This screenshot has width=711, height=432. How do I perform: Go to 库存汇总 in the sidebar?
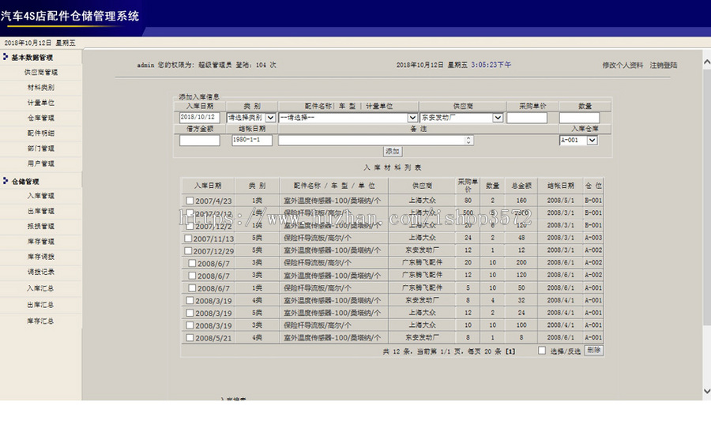click(40, 321)
